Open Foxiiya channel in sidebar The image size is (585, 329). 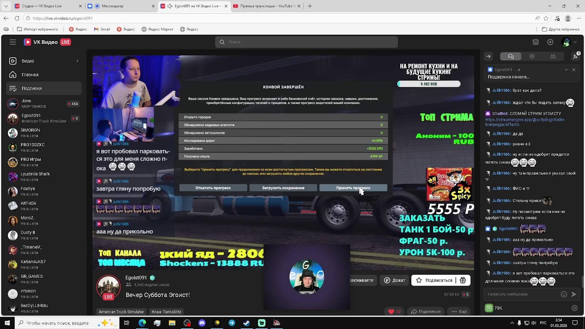45,191
